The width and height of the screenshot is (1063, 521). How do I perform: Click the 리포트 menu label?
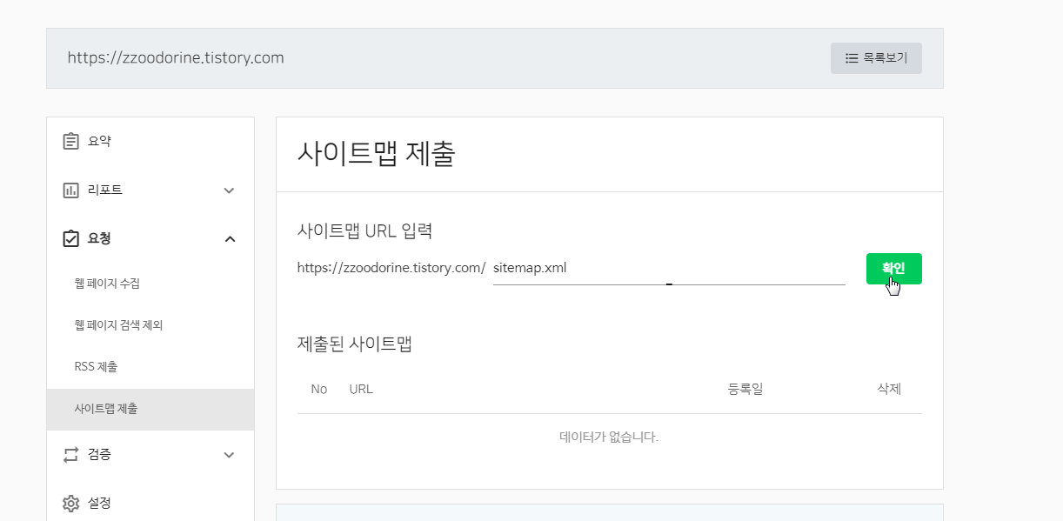click(x=105, y=190)
